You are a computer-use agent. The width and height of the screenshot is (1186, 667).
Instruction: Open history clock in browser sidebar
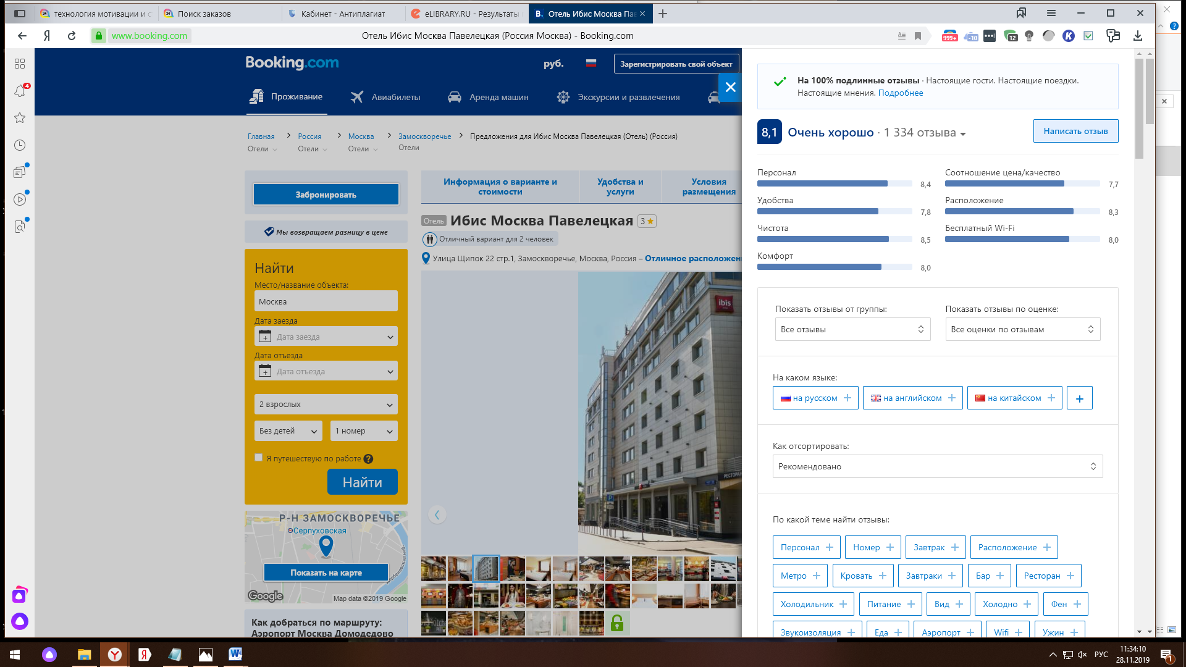(x=20, y=145)
